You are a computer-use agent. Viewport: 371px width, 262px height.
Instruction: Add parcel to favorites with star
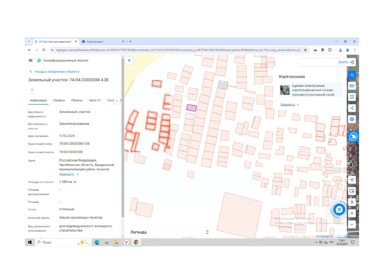[x=32, y=90]
